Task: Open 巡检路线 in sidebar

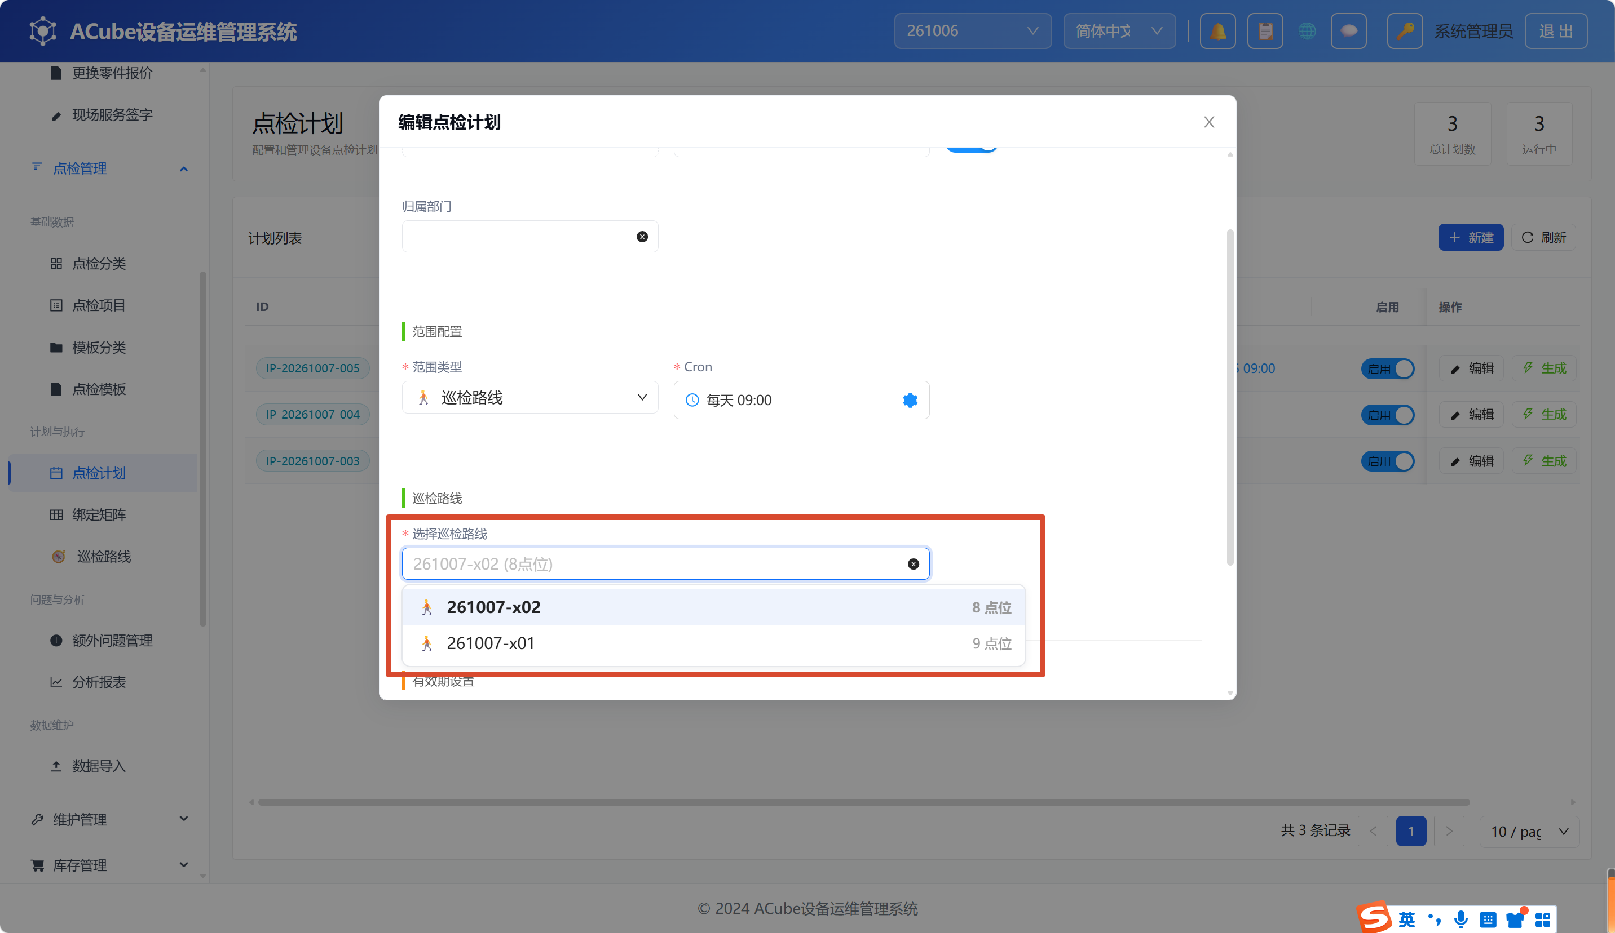Action: [104, 557]
